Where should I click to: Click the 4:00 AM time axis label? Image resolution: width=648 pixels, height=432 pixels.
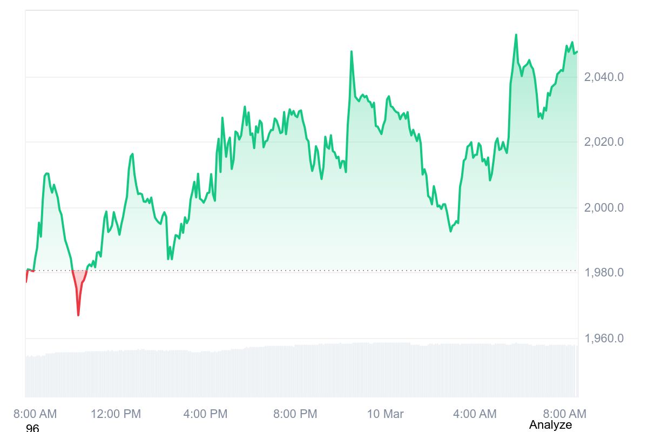(475, 414)
